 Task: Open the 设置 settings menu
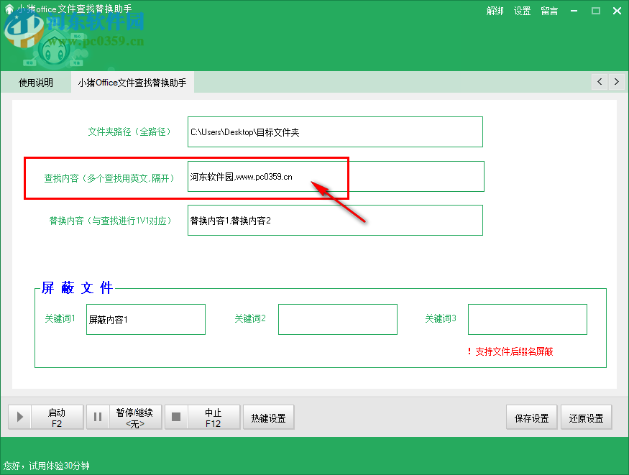pyautogui.click(x=523, y=11)
